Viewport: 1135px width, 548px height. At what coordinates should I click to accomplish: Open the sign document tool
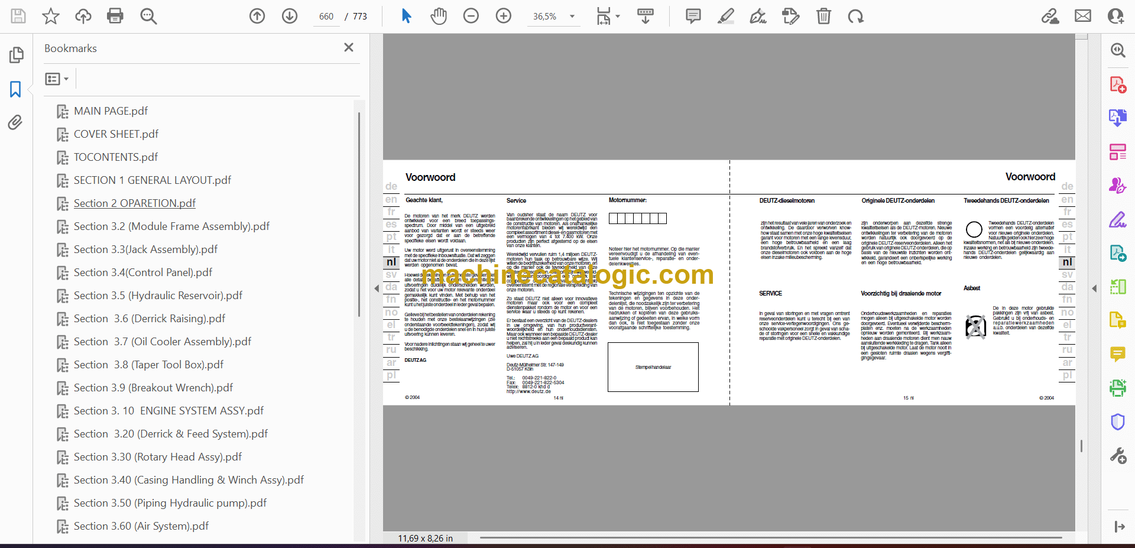758,16
